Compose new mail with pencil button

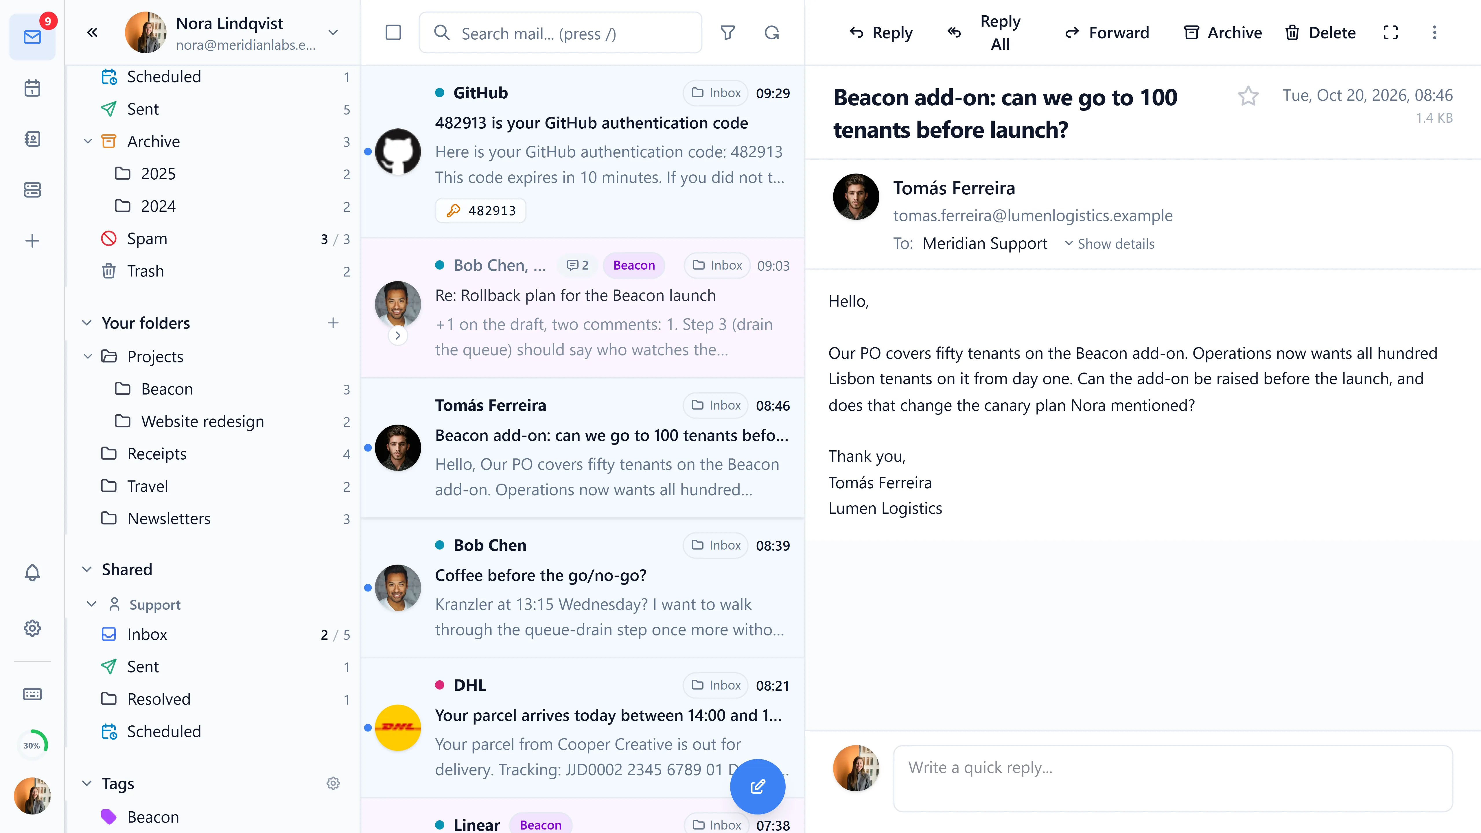(x=757, y=786)
